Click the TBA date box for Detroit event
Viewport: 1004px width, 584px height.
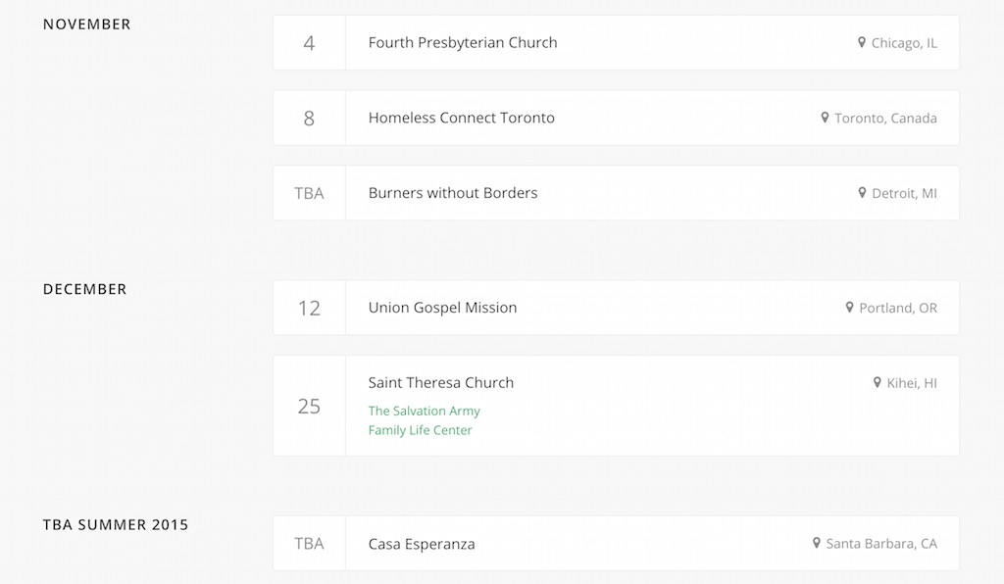pyautogui.click(x=309, y=193)
